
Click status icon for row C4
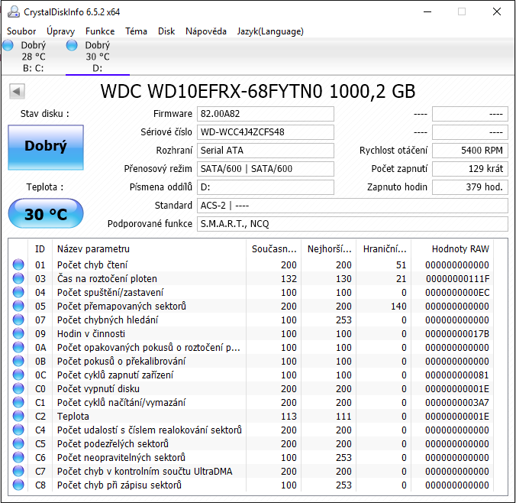(x=18, y=430)
